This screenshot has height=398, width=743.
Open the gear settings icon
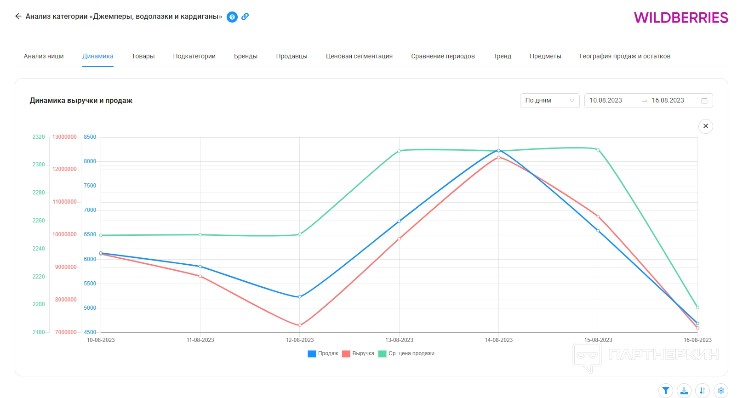(720, 391)
